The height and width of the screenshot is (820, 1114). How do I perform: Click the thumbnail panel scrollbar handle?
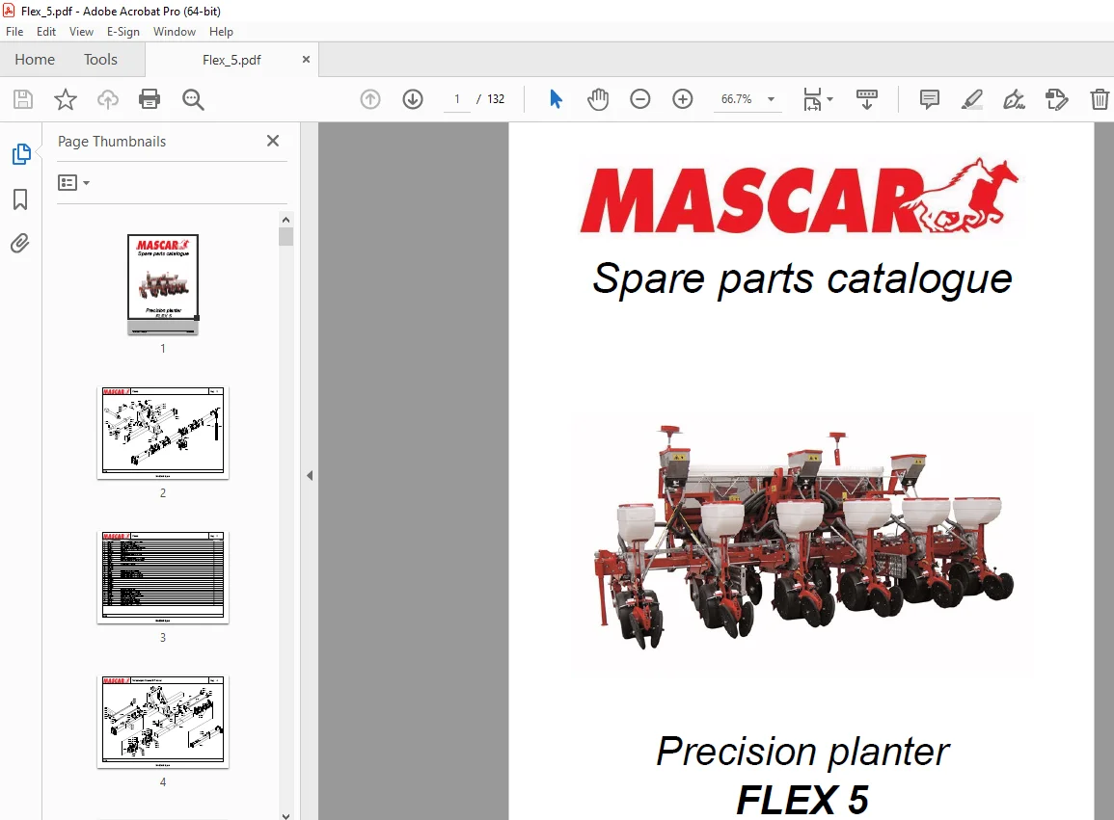click(x=285, y=236)
